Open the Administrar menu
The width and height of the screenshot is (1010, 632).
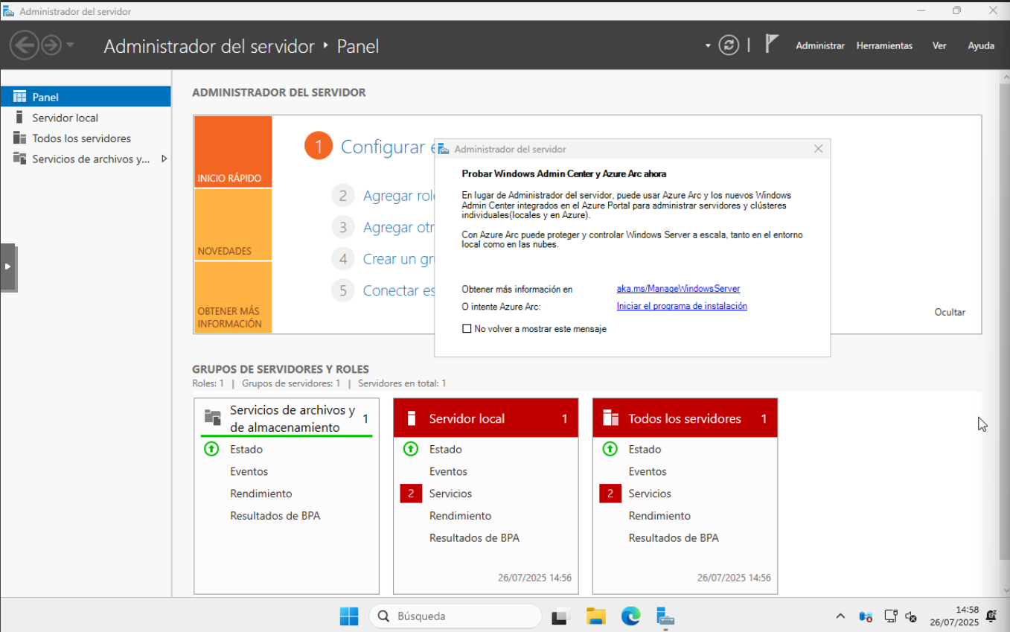(x=819, y=45)
